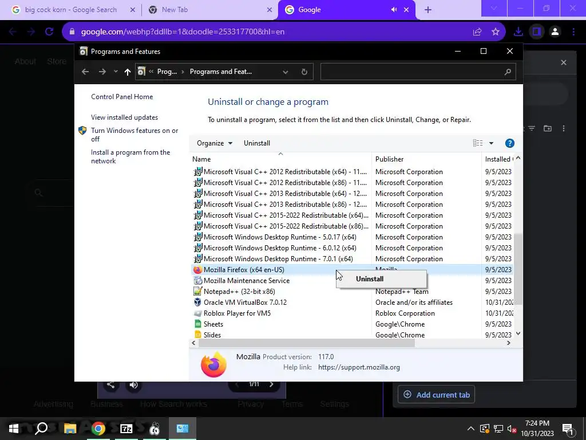Viewport: 586px width, 440px height.
Task: Select Visual C++ 2012 Redistributable (x64) row
Action: tap(352, 172)
